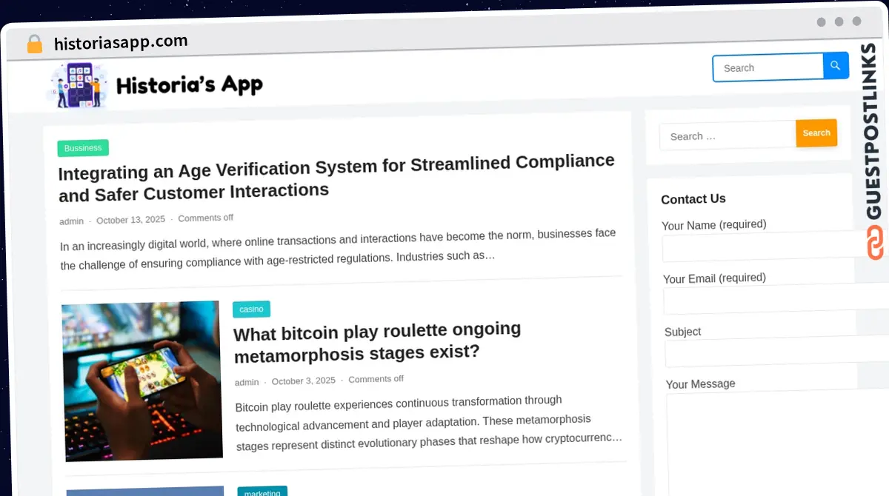This screenshot has width=889, height=496.
Task: Open the Bussiness category tag
Action: pyautogui.click(x=83, y=148)
